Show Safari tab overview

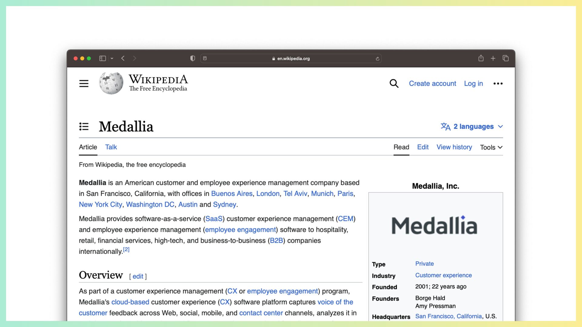pos(506,58)
